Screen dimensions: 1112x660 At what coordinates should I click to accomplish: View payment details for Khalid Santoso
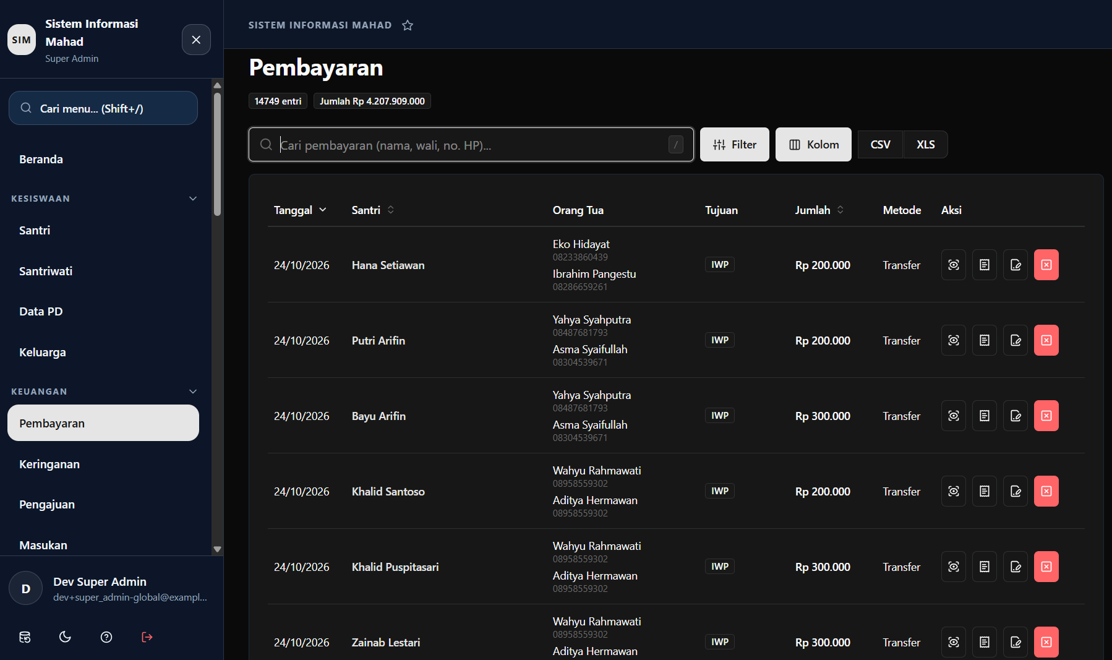(954, 491)
